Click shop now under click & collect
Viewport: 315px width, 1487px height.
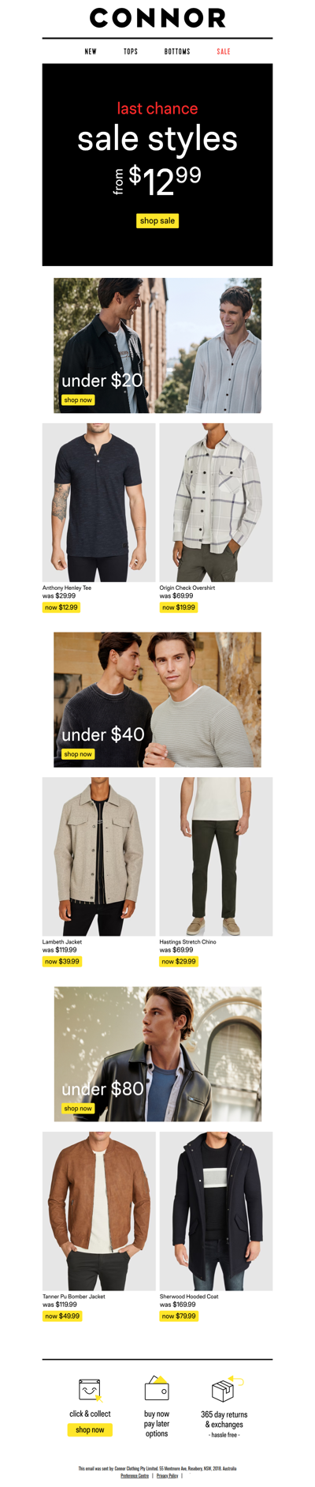(90, 1429)
